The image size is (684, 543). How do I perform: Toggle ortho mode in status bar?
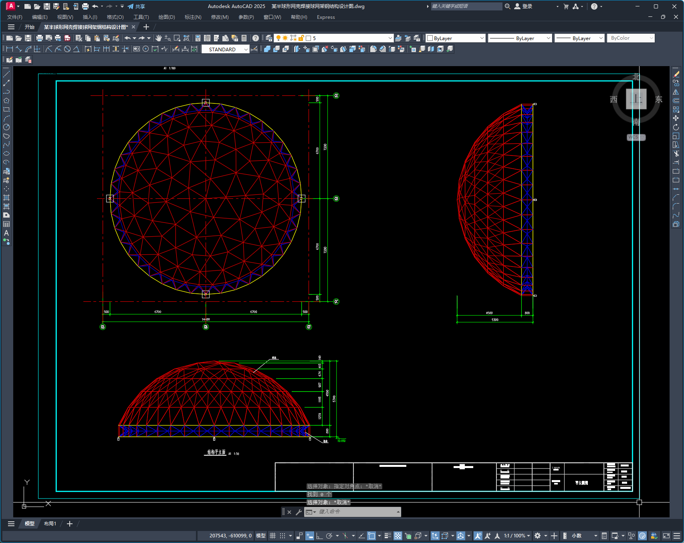tap(319, 536)
